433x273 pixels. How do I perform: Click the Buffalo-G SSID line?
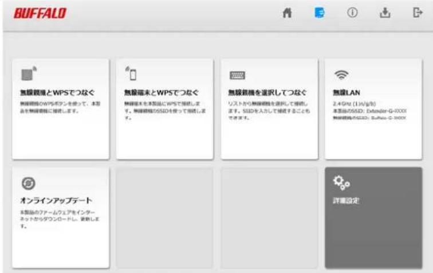[369, 118]
